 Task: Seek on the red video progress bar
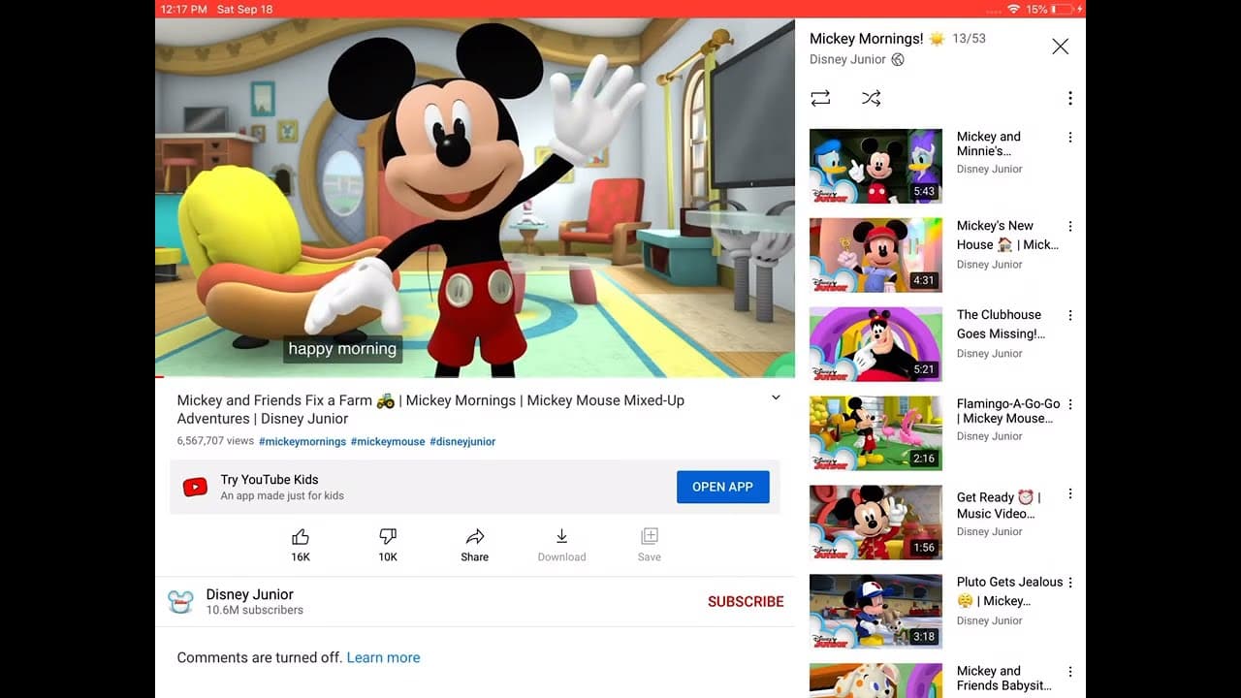pyautogui.click(x=475, y=376)
